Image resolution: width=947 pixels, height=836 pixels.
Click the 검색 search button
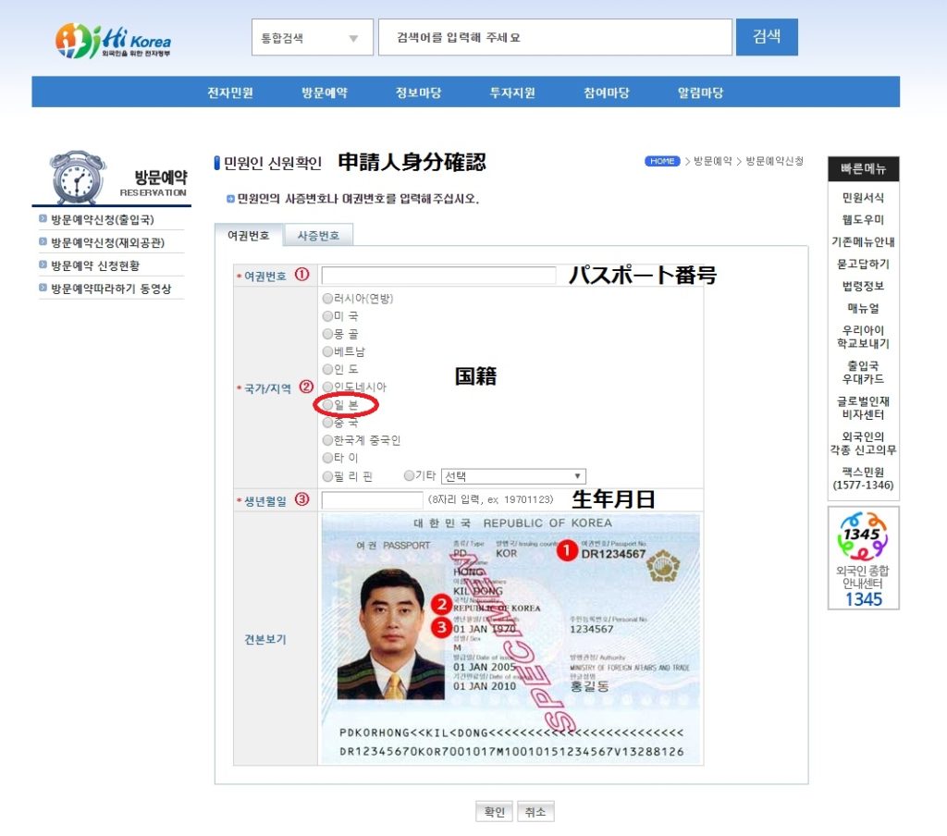767,37
